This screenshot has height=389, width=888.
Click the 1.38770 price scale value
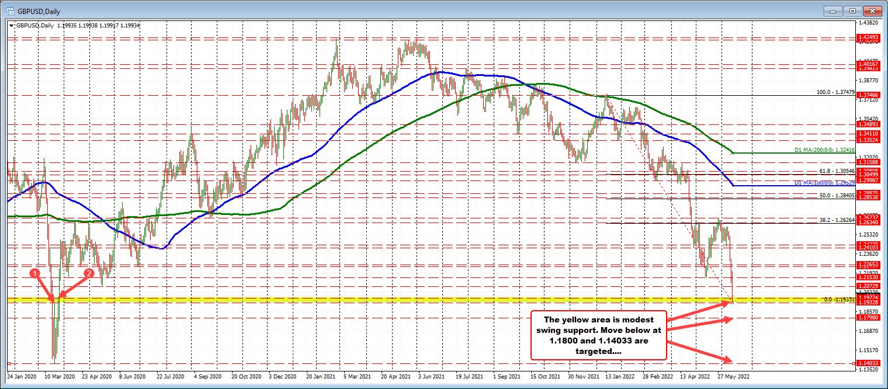tap(869, 80)
